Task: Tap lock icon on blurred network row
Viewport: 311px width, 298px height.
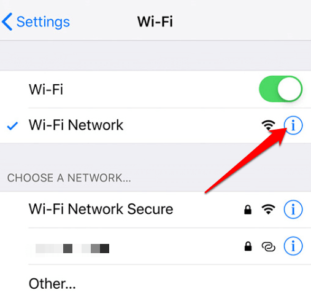Action: coord(248,246)
